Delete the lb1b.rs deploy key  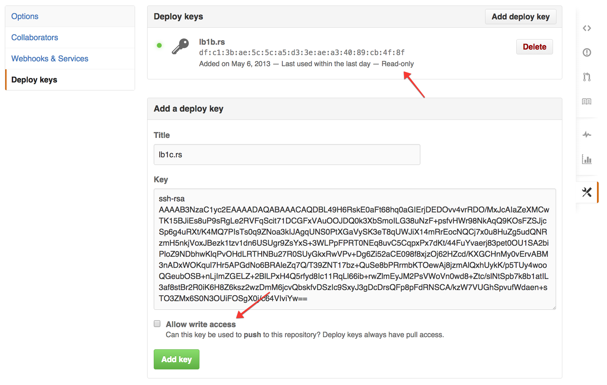pyautogui.click(x=534, y=47)
